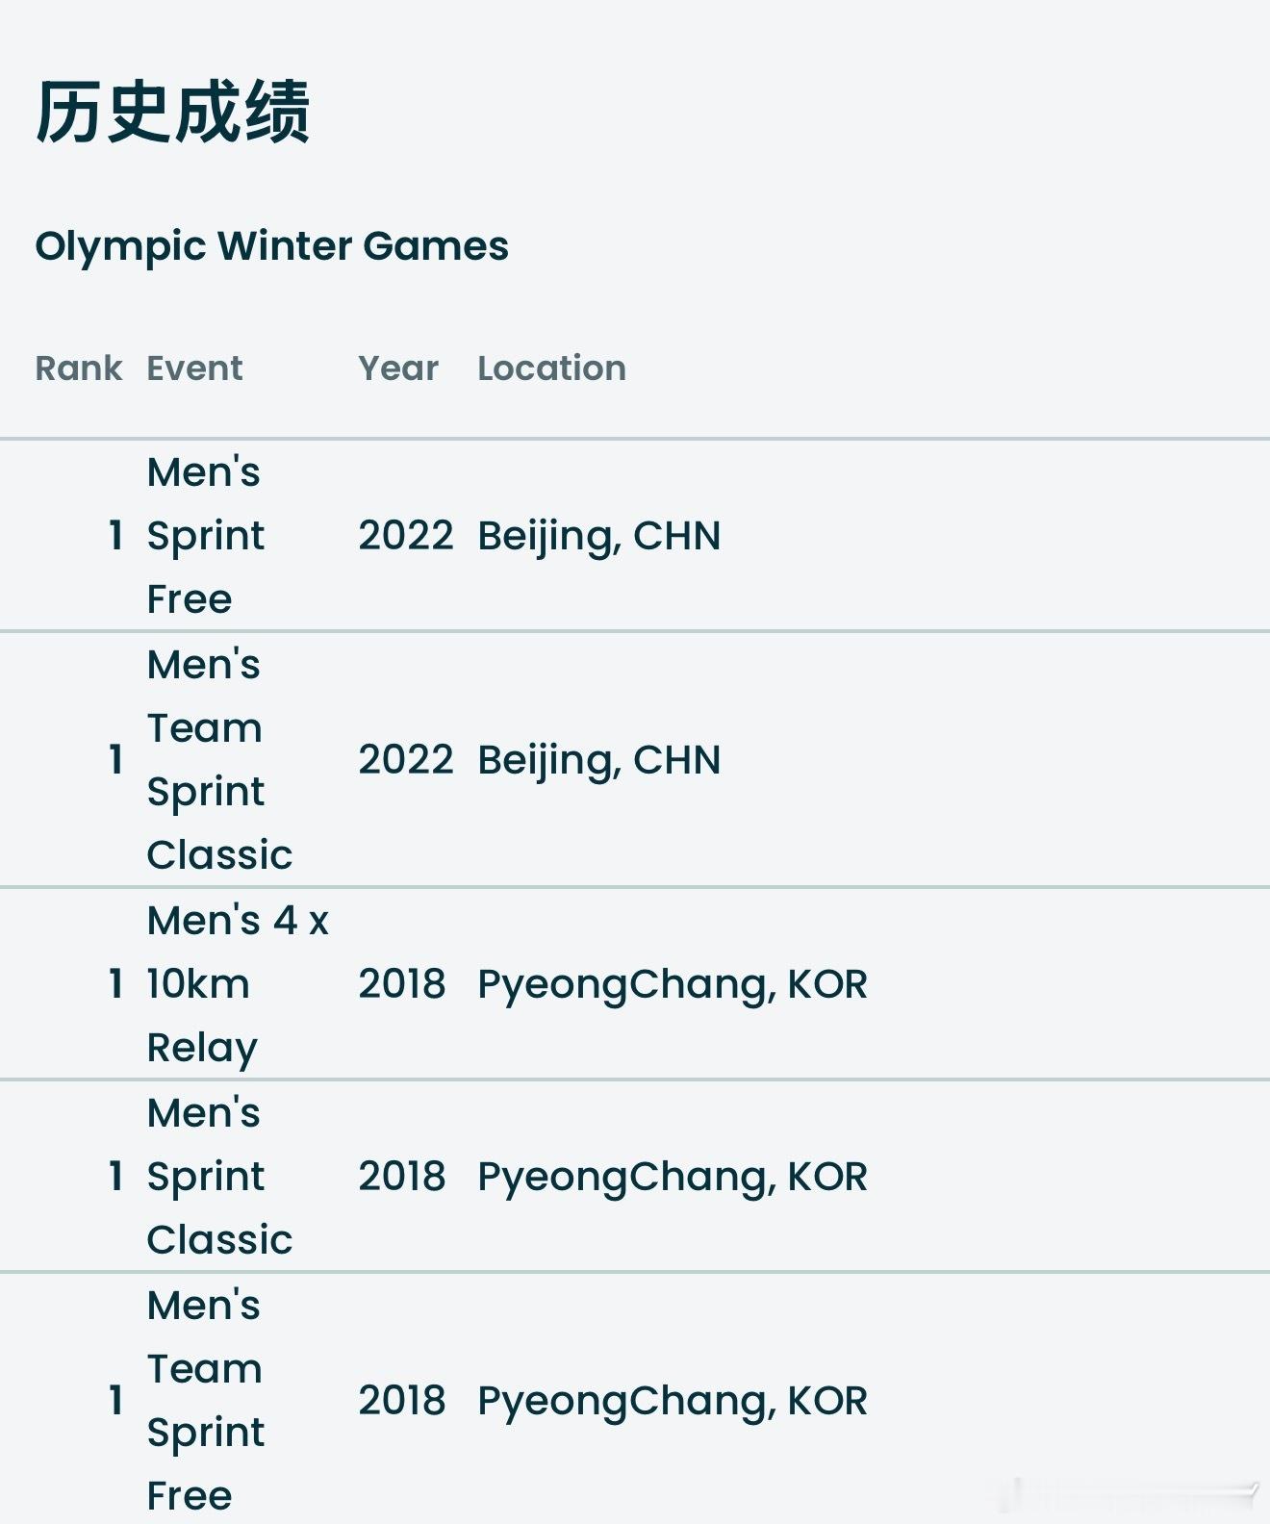The width and height of the screenshot is (1270, 1524).
Task: Select the Olympic Winter Games section title
Action: (x=271, y=246)
